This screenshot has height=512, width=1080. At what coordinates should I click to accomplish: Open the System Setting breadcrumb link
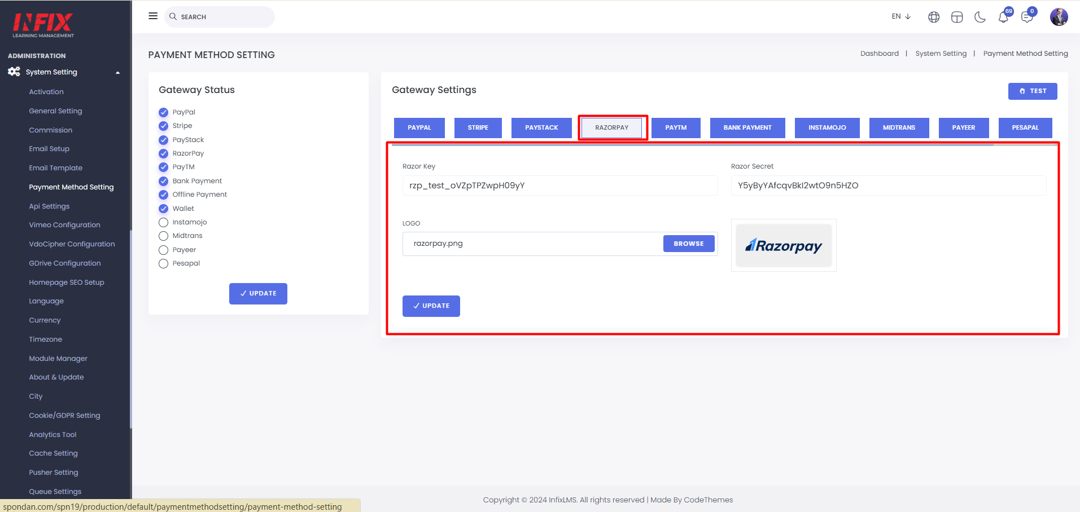(941, 54)
